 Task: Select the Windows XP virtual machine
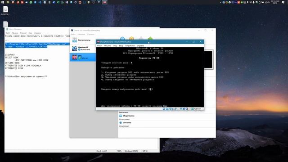(x=83, y=48)
